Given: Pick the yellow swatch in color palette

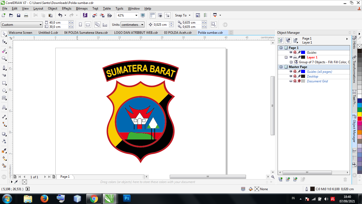Looking at the screenshot, I should [360, 114].
